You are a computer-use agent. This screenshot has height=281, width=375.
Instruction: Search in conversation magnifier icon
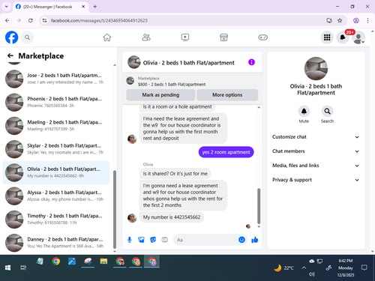(x=327, y=112)
